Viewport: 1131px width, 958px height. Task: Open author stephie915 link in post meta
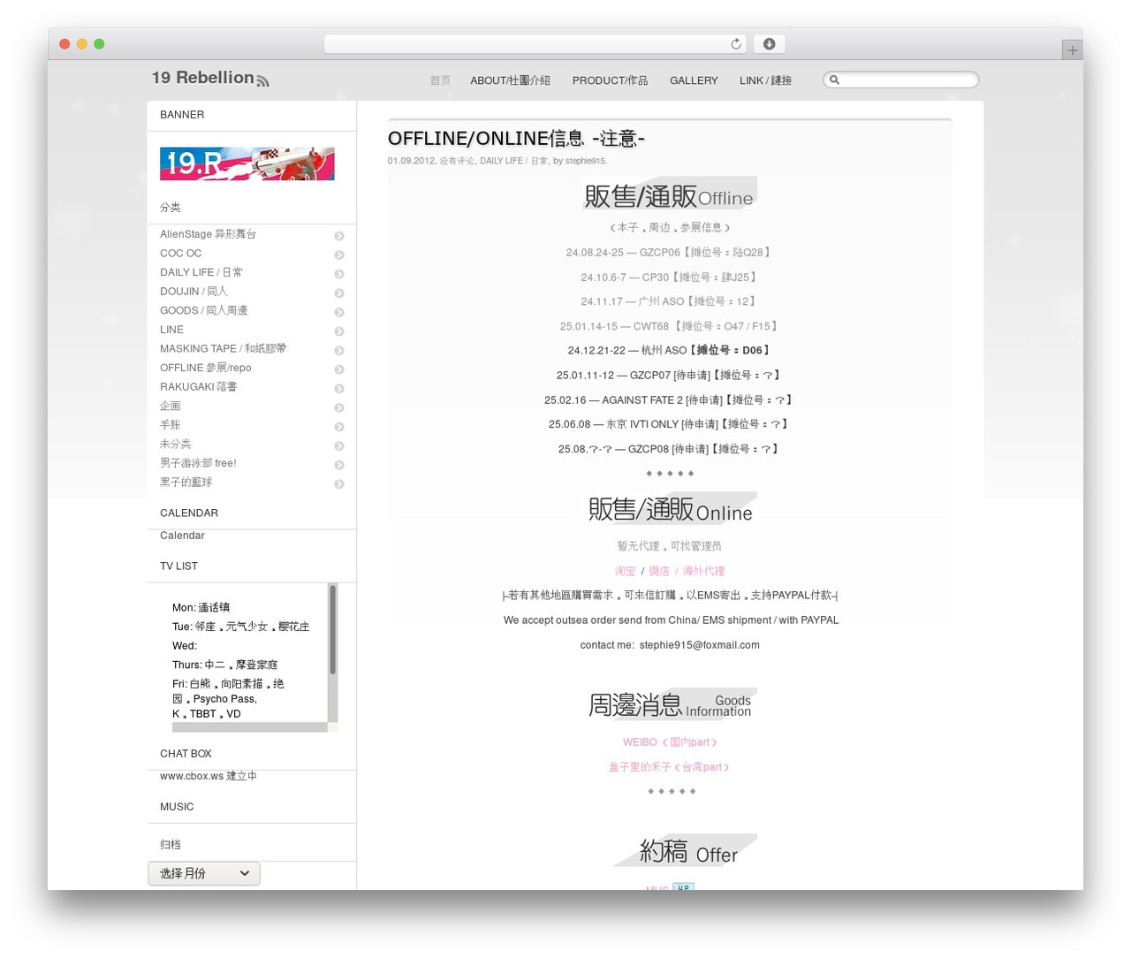[585, 161]
